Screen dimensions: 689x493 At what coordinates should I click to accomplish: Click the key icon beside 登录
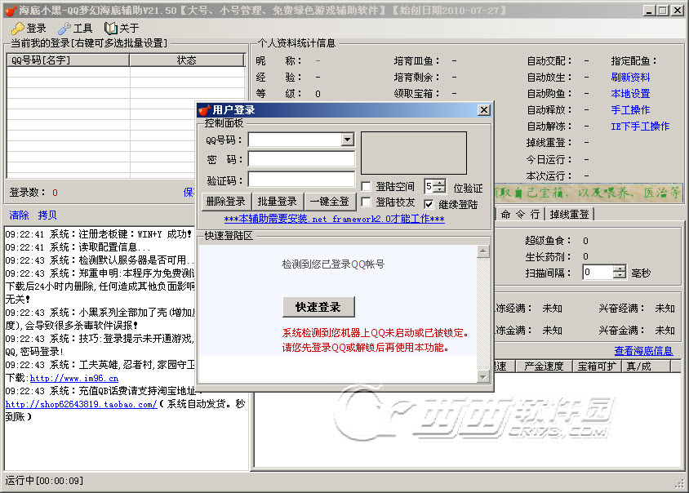point(18,29)
